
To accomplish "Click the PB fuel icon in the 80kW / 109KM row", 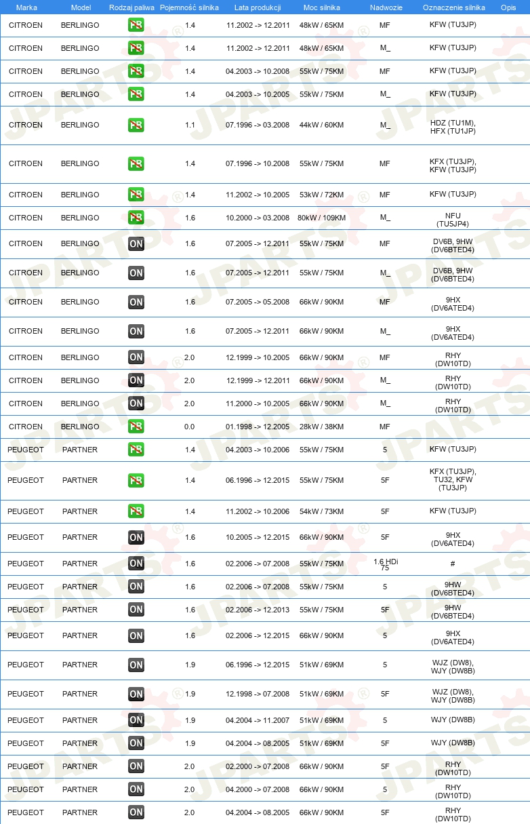I will pos(136,218).
